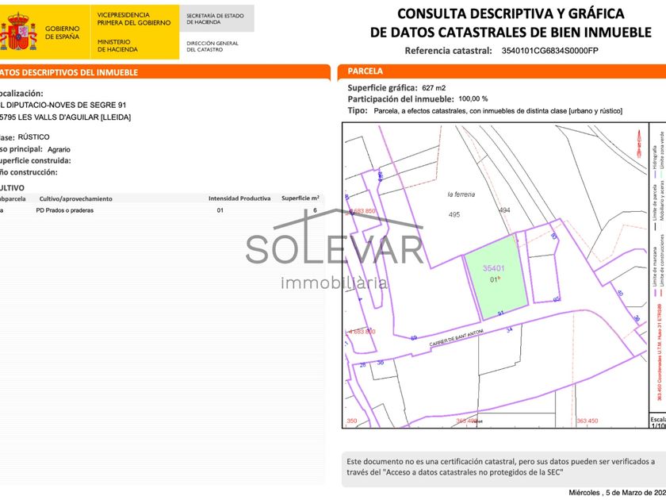Screen dimensions: 666x500
Task: Click 'Intensidad Productiva' column header
Action: click(239, 198)
